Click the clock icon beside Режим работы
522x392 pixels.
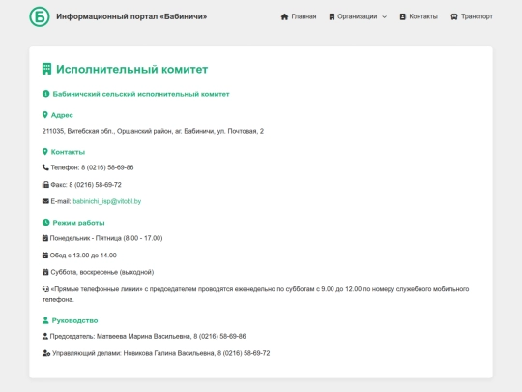46,223
